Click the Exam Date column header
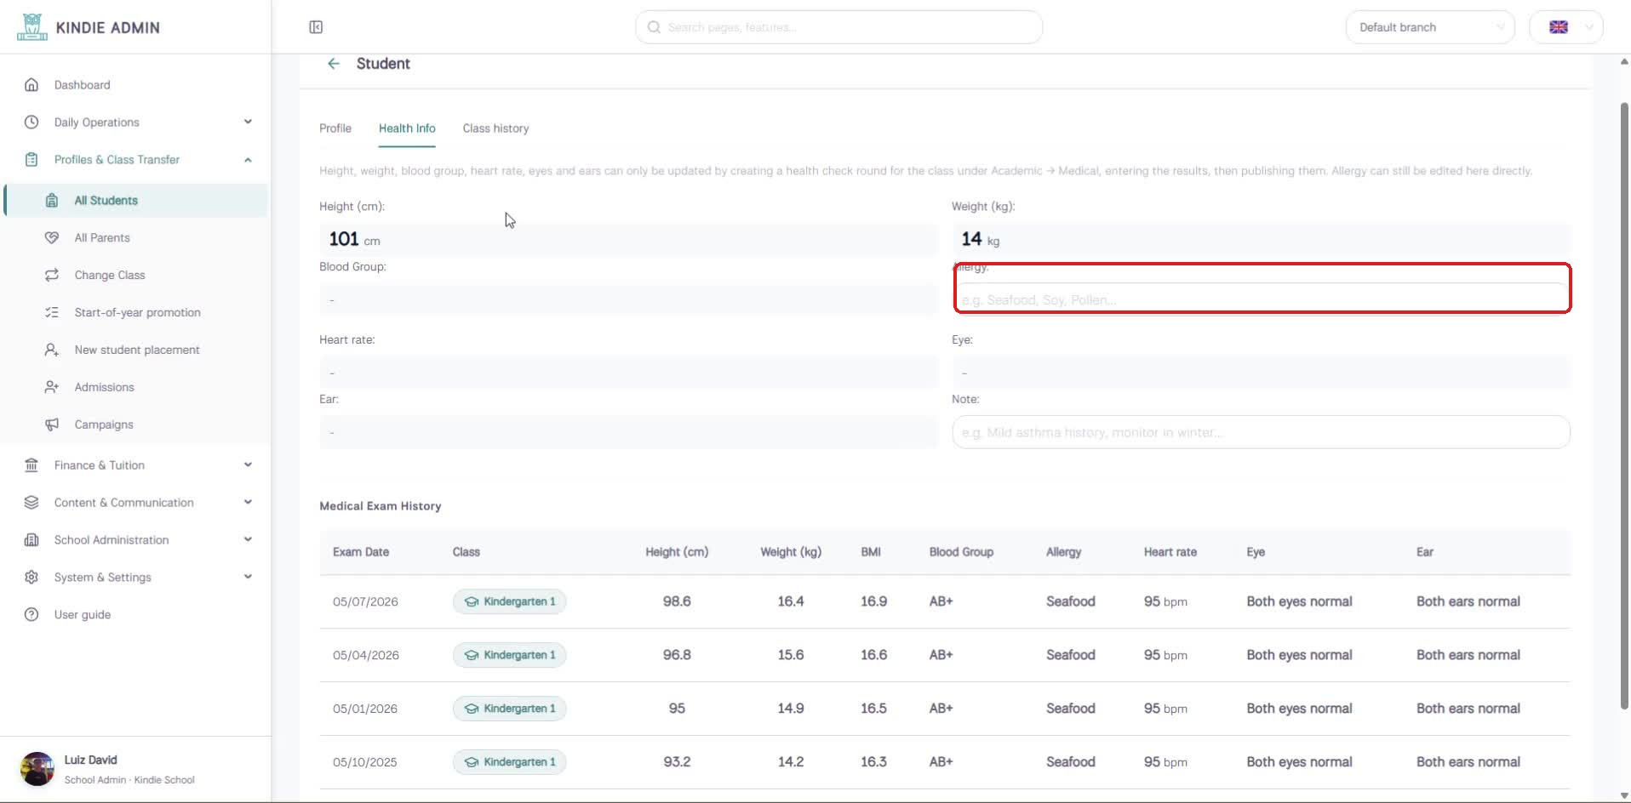The image size is (1631, 803). [361, 552]
